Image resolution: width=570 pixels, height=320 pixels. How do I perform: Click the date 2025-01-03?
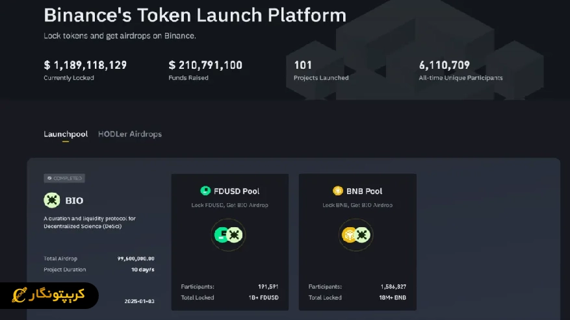tap(139, 301)
